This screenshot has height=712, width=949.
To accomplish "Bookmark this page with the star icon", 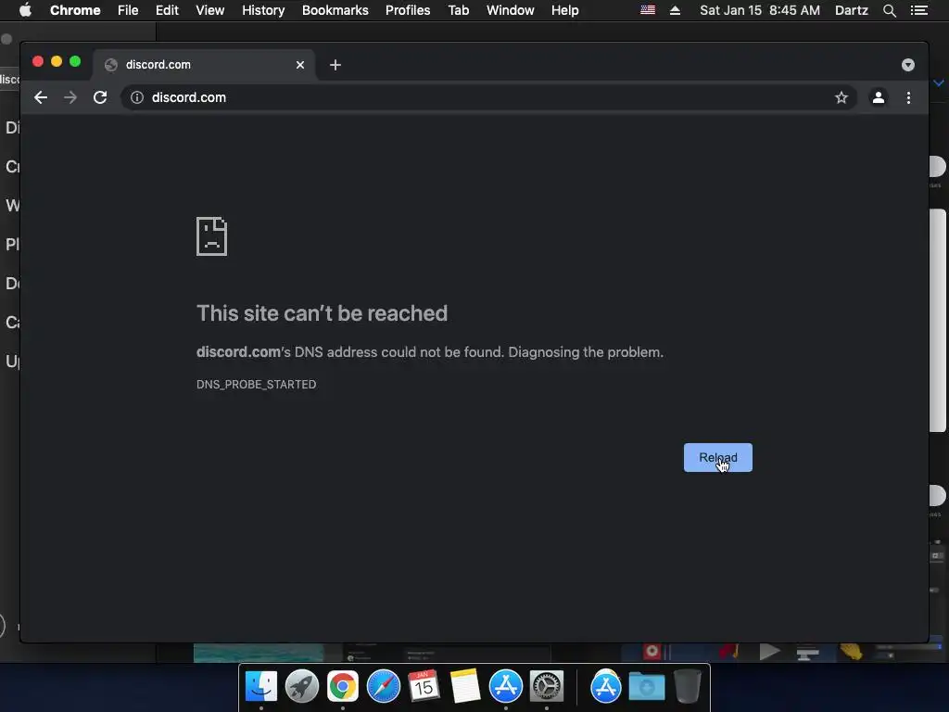I will click(841, 97).
